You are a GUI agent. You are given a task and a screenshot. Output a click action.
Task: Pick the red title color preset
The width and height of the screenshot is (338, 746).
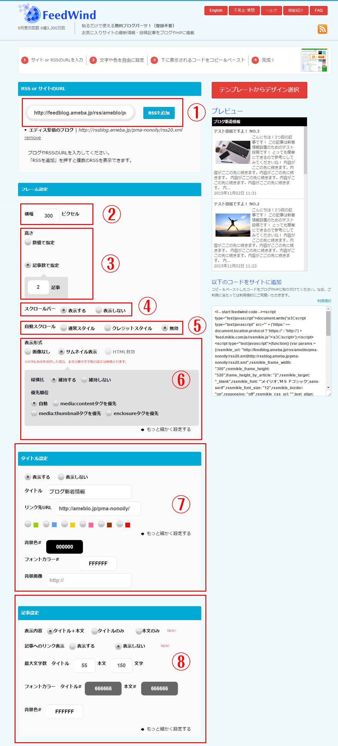tap(120, 524)
